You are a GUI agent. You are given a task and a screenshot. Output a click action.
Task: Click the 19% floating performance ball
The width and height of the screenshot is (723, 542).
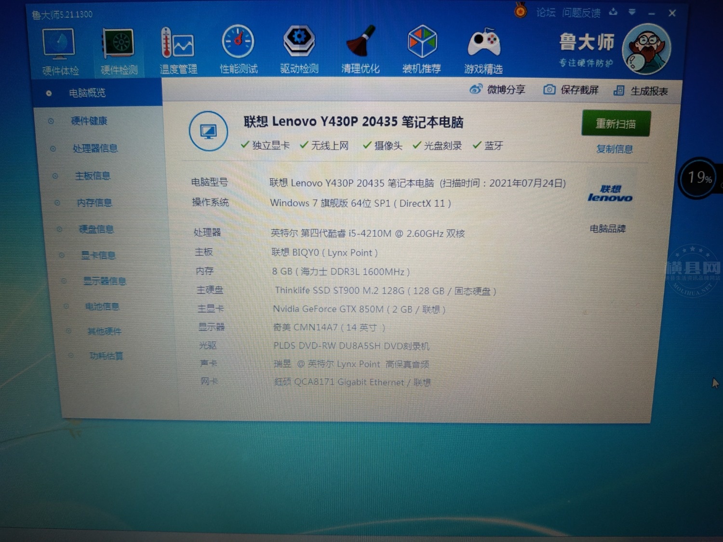tap(698, 179)
